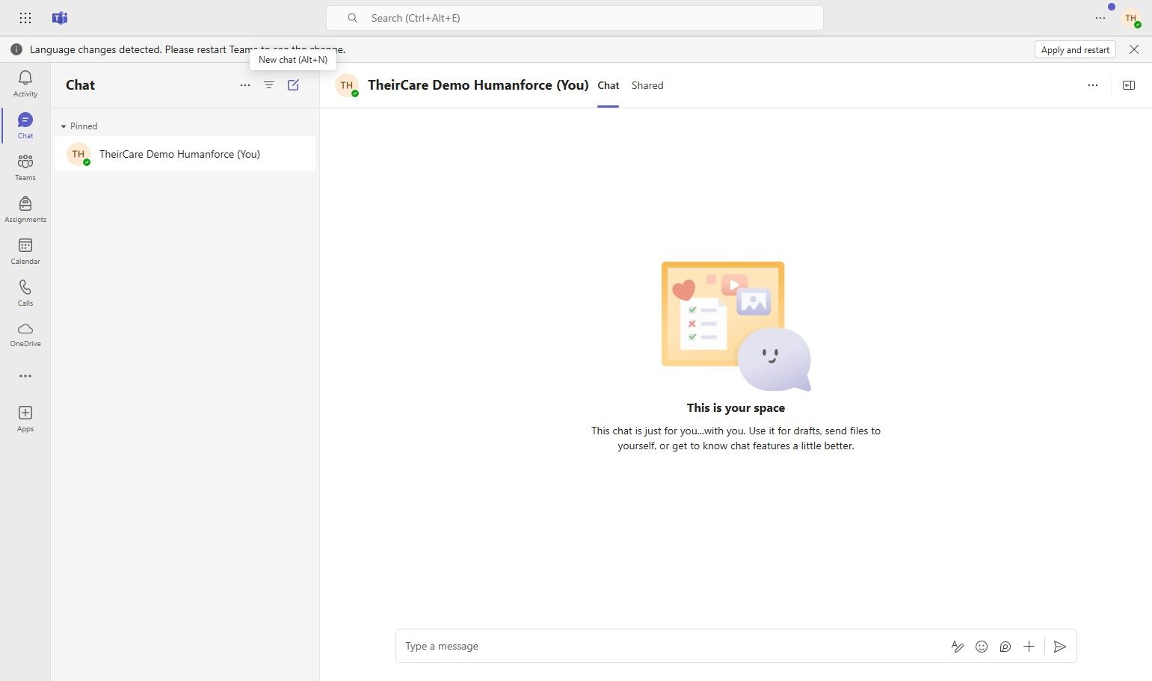Open Assignments from the sidebar
Screen dimensions: 1152x681
pyautogui.click(x=25, y=209)
